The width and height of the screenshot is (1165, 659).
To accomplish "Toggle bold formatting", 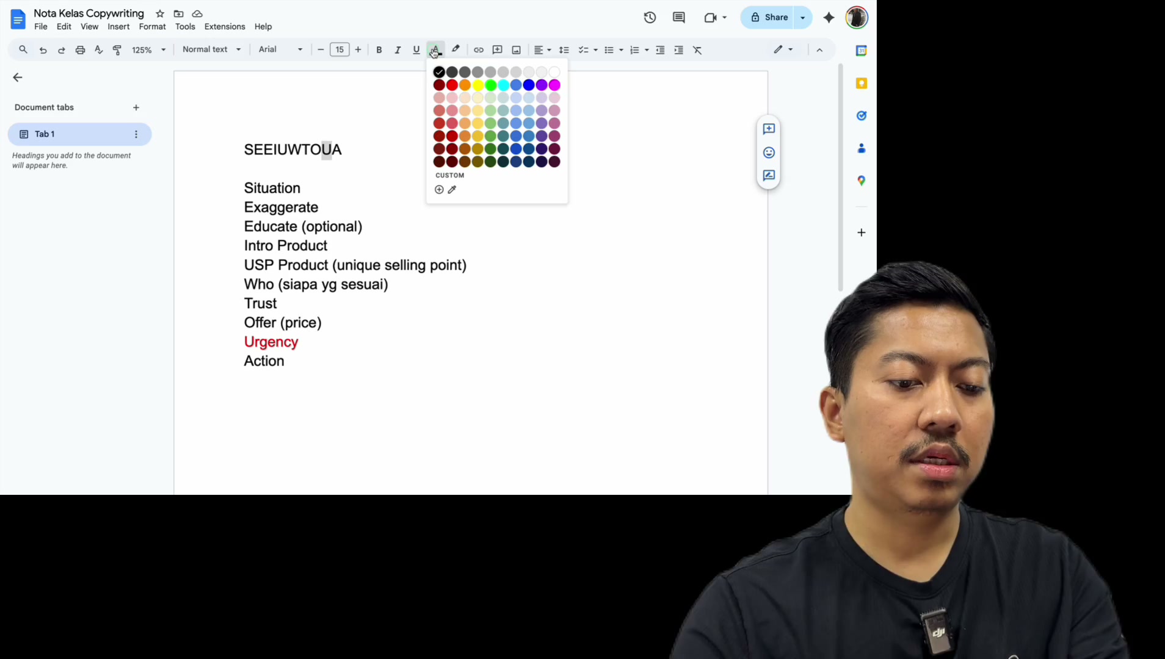I will coord(379,50).
